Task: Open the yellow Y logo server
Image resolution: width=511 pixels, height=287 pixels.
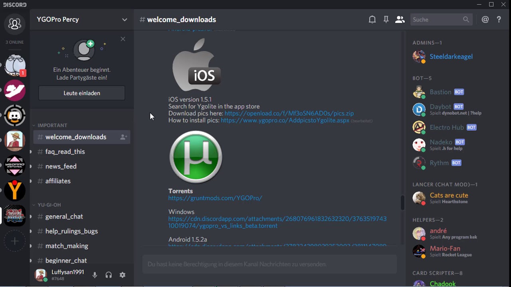Action: tap(15, 191)
